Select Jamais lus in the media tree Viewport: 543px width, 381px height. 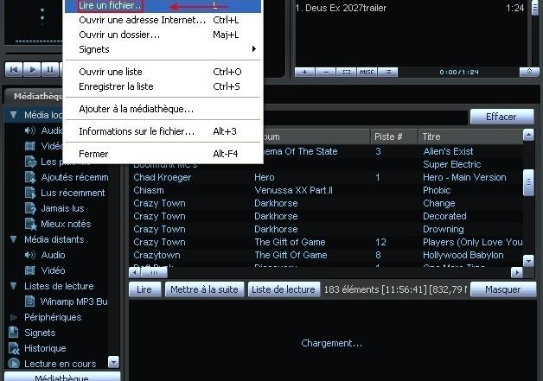[62, 208]
